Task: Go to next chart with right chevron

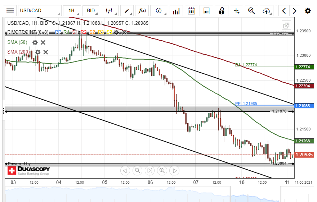Action: pos(295,11)
